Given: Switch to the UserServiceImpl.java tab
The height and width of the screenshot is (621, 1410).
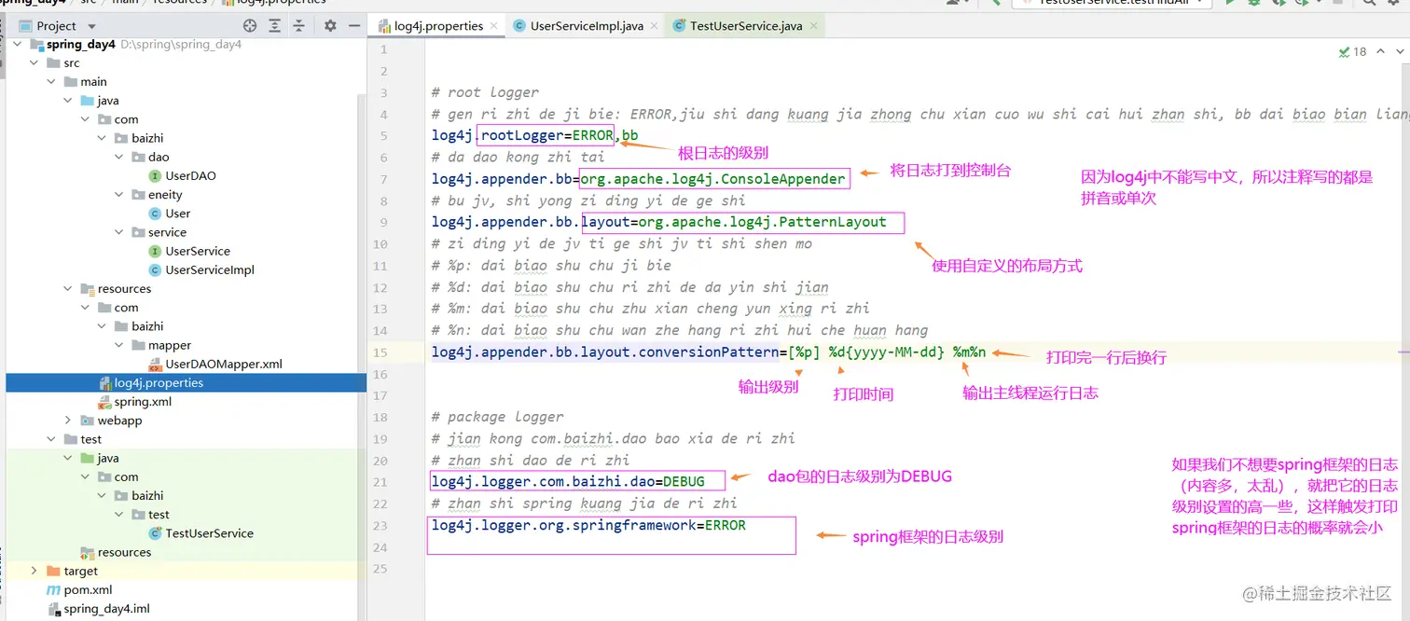Looking at the screenshot, I should pyautogui.click(x=587, y=26).
